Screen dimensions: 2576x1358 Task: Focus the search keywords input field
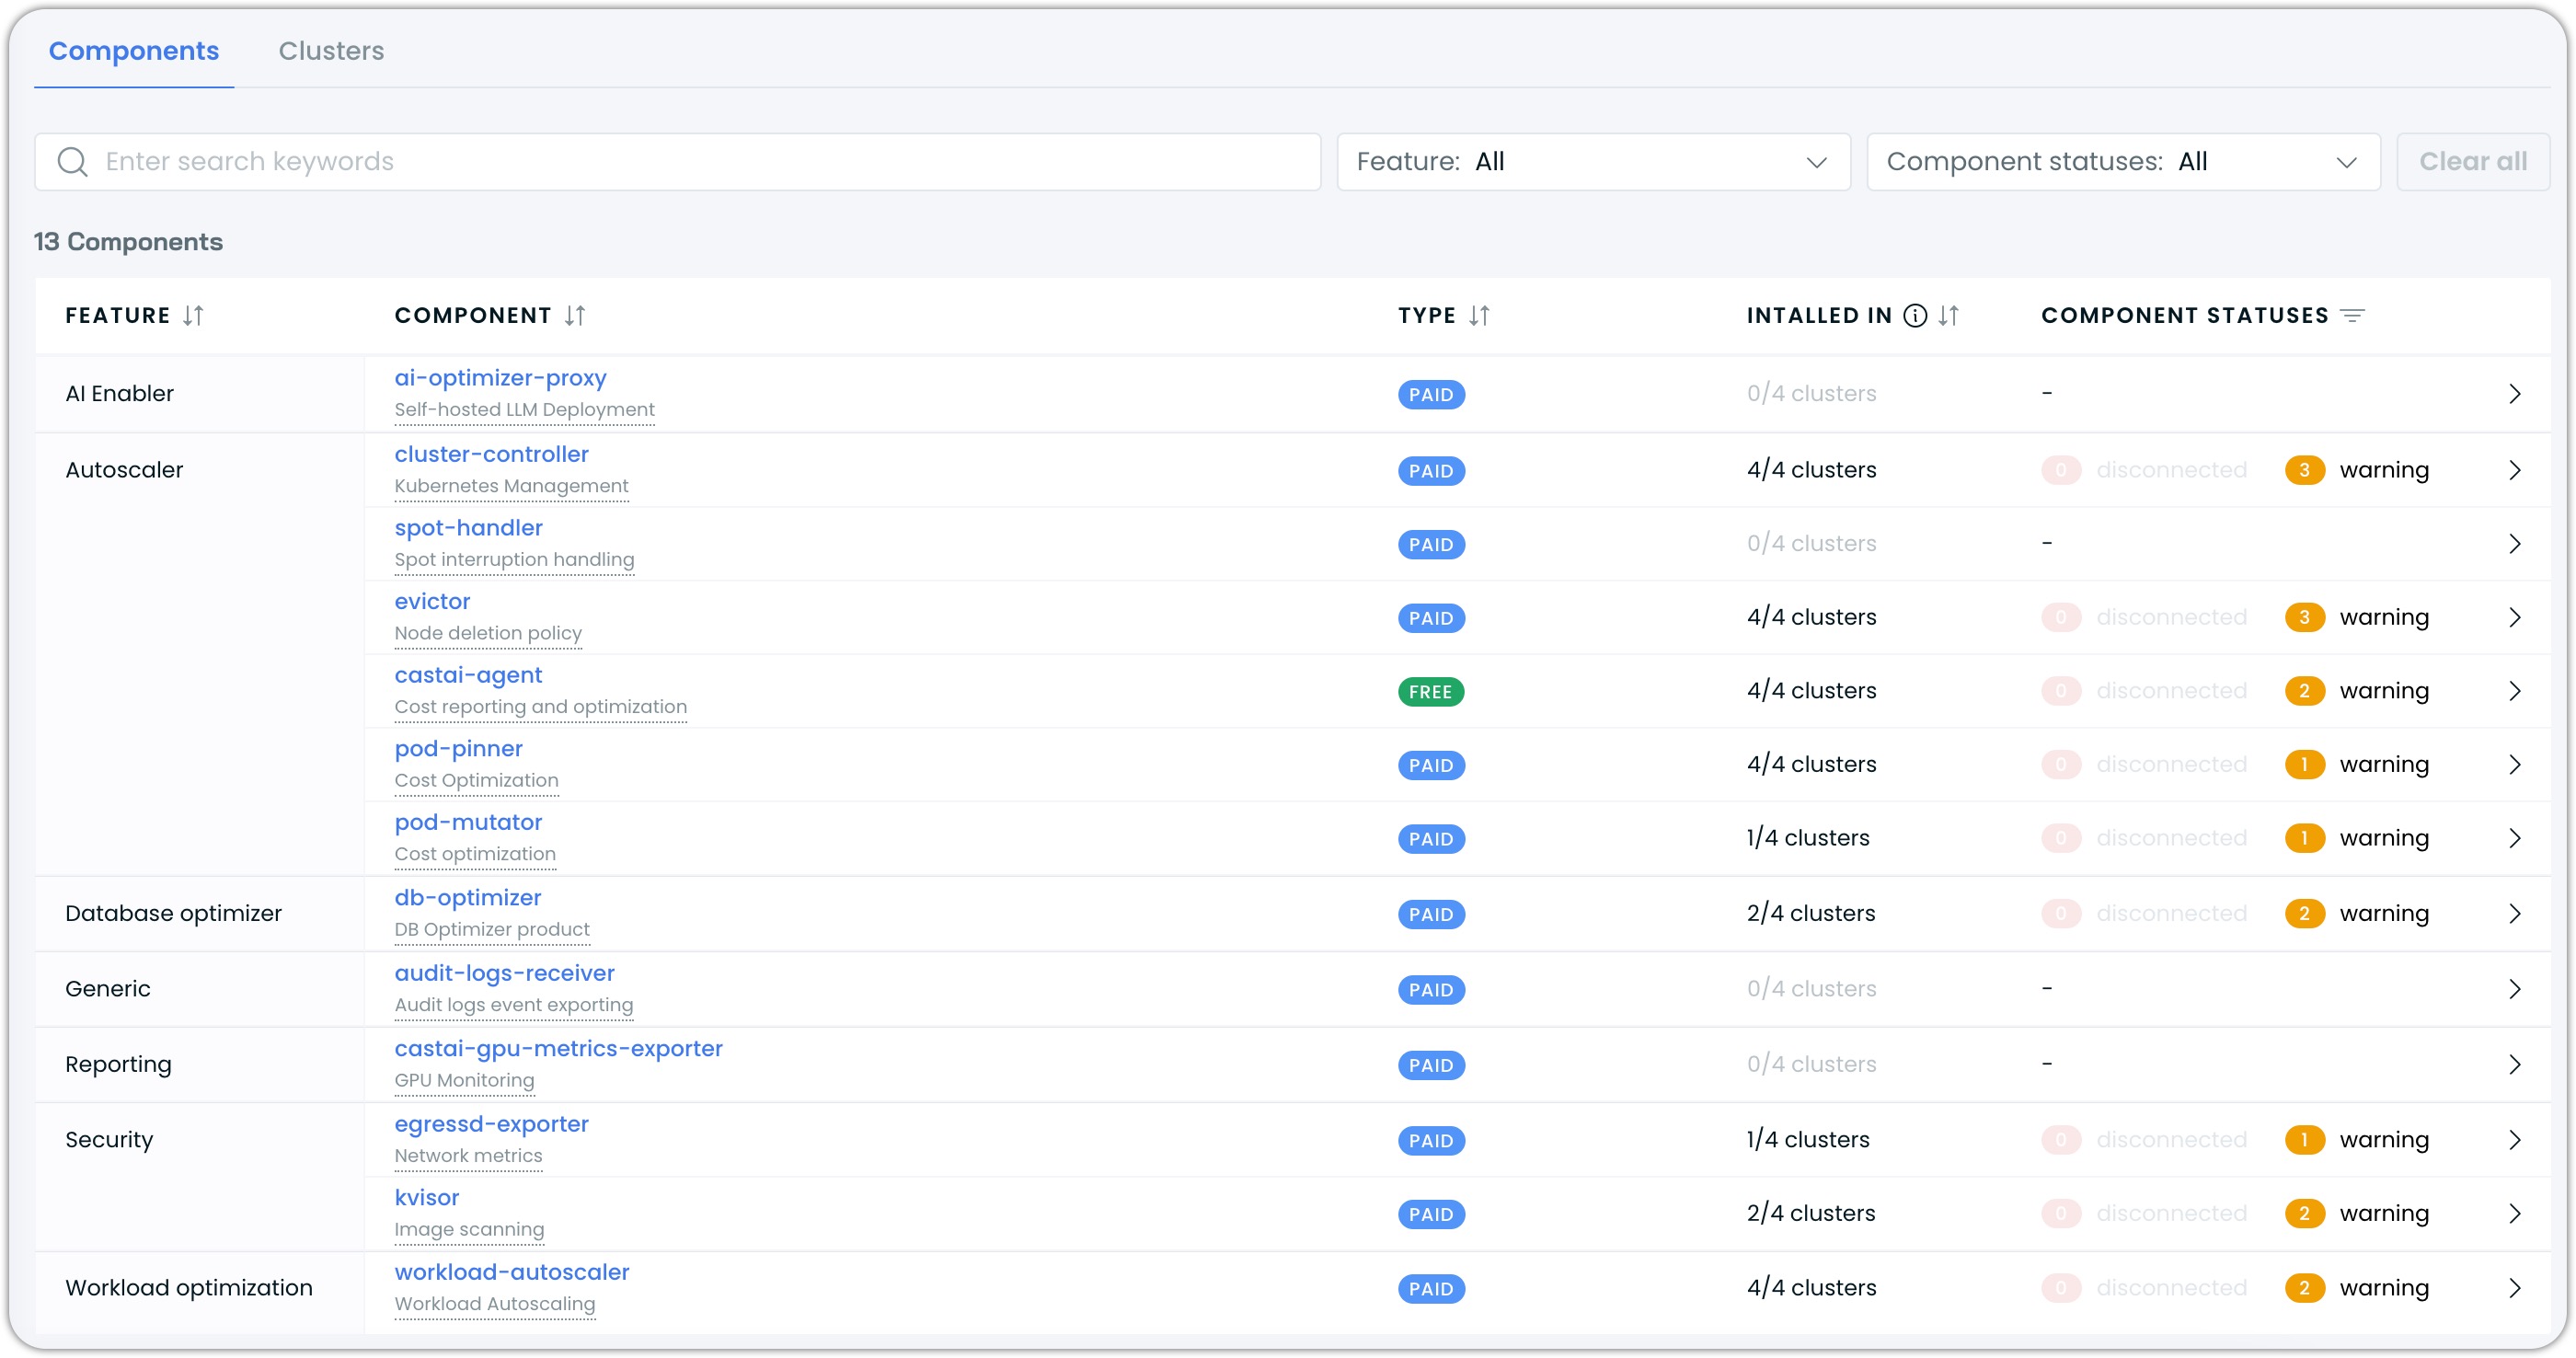coord(700,162)
